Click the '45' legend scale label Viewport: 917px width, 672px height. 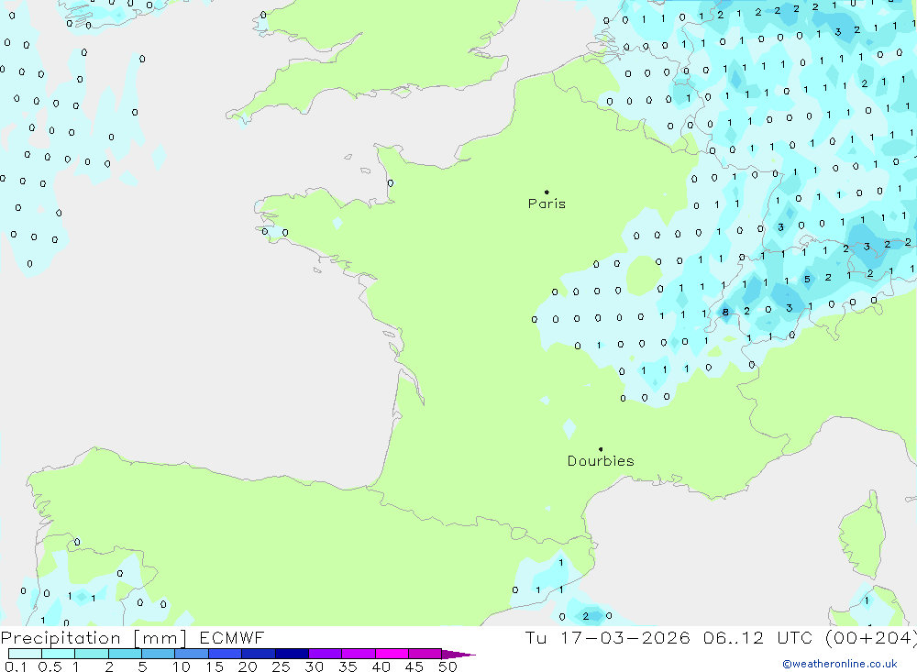click(414, 666)
